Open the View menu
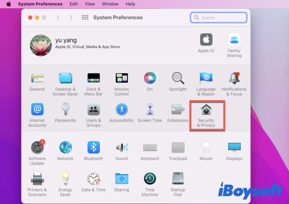This screenshot has width=289, height=204. click(x=90, y=4)
